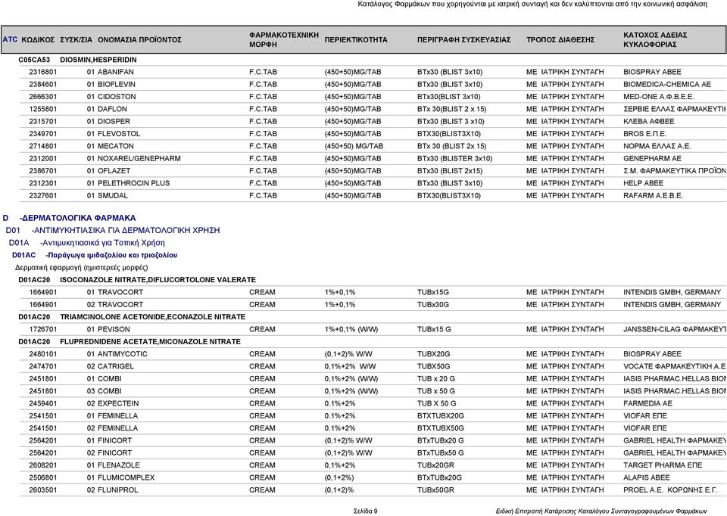Select TRAVOCORT row with TUBx15G packaging
The image size is (727, 516).
pyautogui.click(x=373, y=292)
